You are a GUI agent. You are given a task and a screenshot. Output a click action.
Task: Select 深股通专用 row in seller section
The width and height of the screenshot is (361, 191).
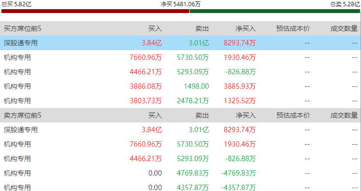pyautogui.click(x=180, y=130)
